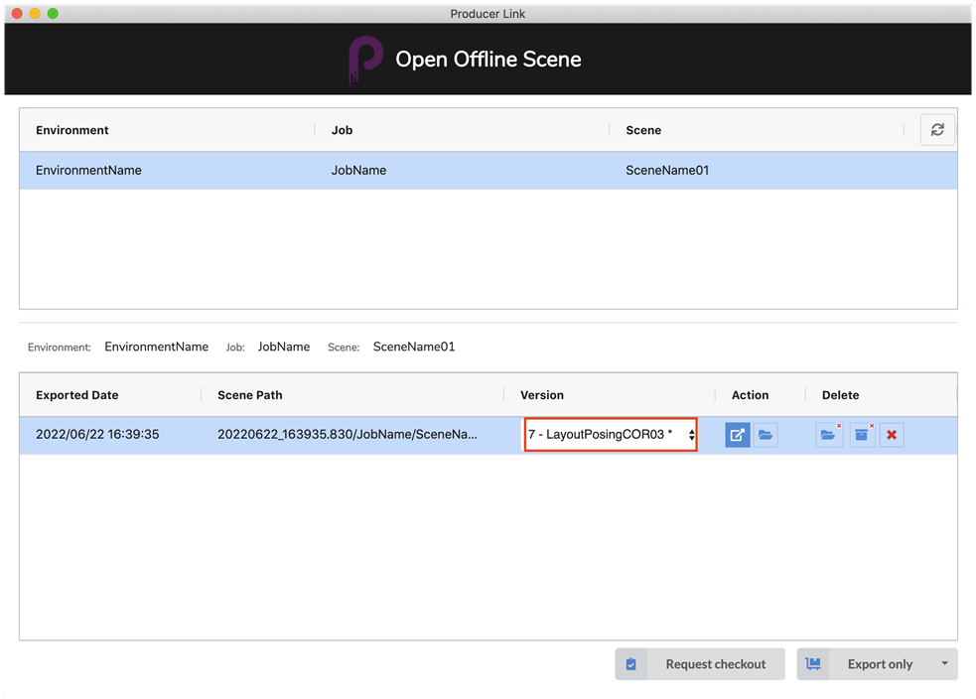Click the clipboard icon on Request checkout

[631, 664]
